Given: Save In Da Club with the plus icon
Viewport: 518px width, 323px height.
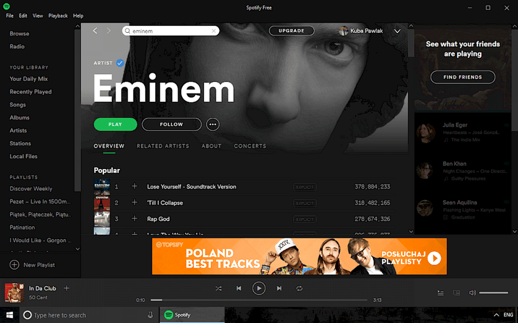Looking at the screenshot, I should click(x=66, y=288).
